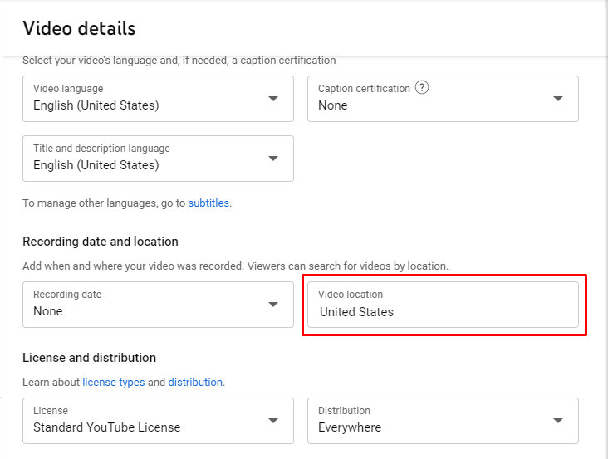
Task: Click the License and distribution heading
Action: coord(89,358)
